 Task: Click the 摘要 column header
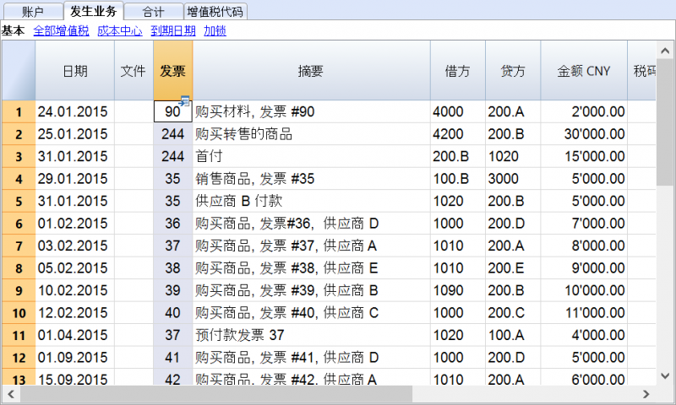pos(311,71)
